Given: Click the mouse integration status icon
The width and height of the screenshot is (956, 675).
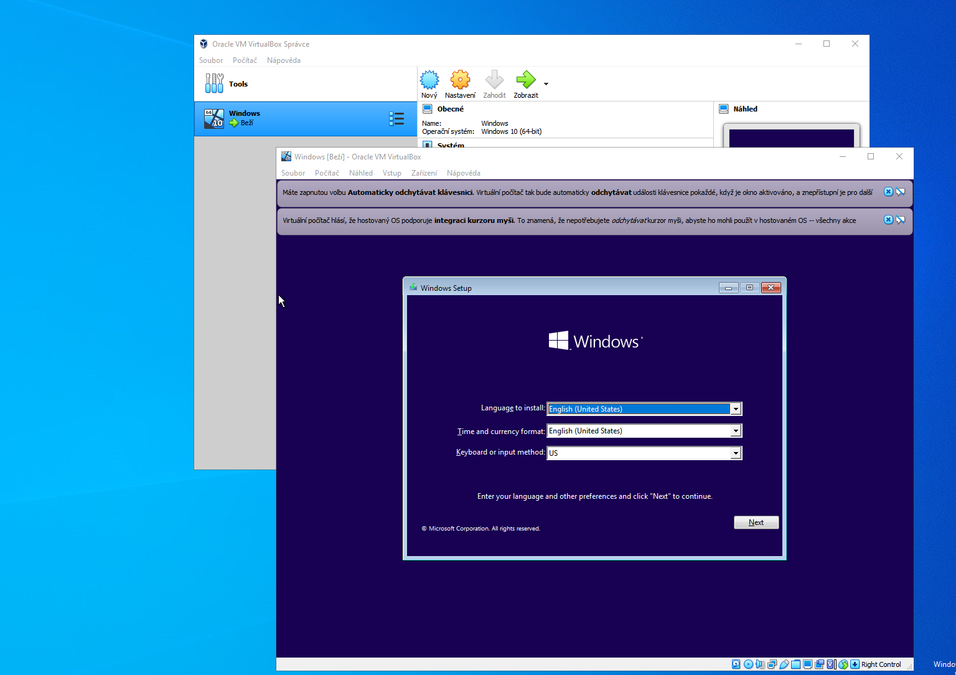Looking at the screenshot, I should 843,664.
